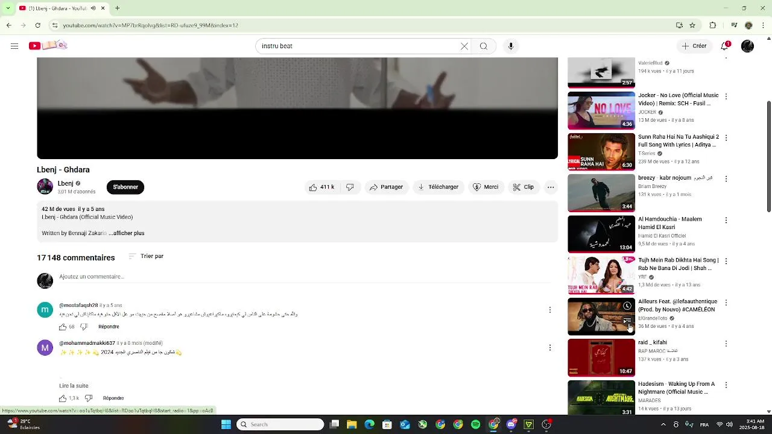Viewport: 772px width, 434px height.
Task: Open options menu for @mohammadmakki637 comment
Action: [549, 348]
